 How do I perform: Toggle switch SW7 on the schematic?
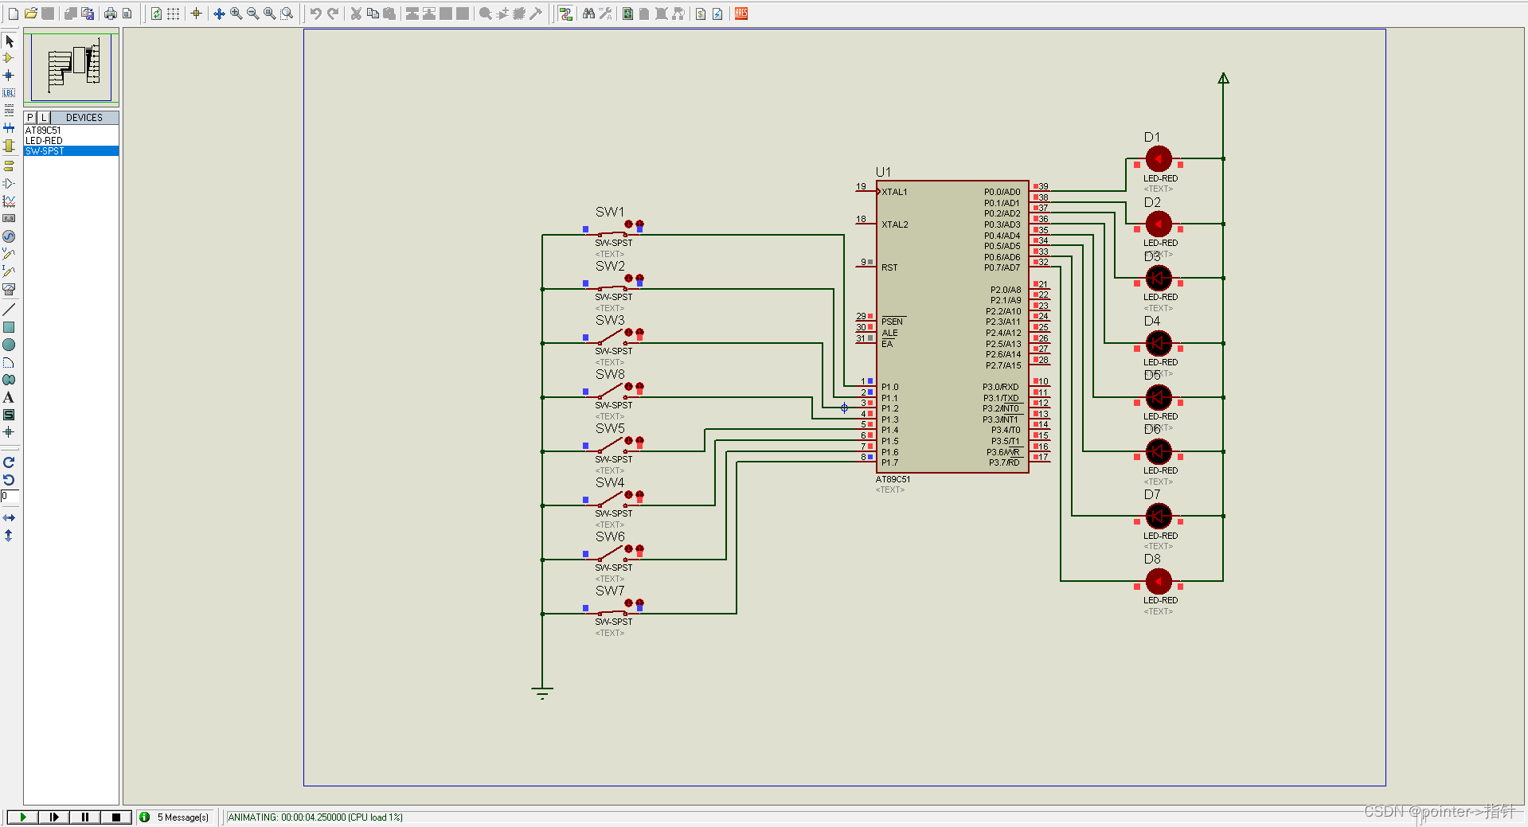(612, 612)
